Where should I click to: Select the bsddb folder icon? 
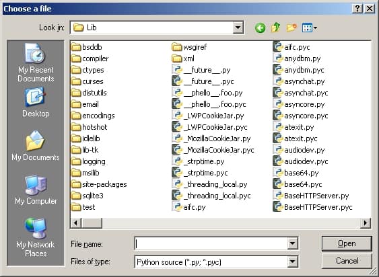(x=76, y=47)
